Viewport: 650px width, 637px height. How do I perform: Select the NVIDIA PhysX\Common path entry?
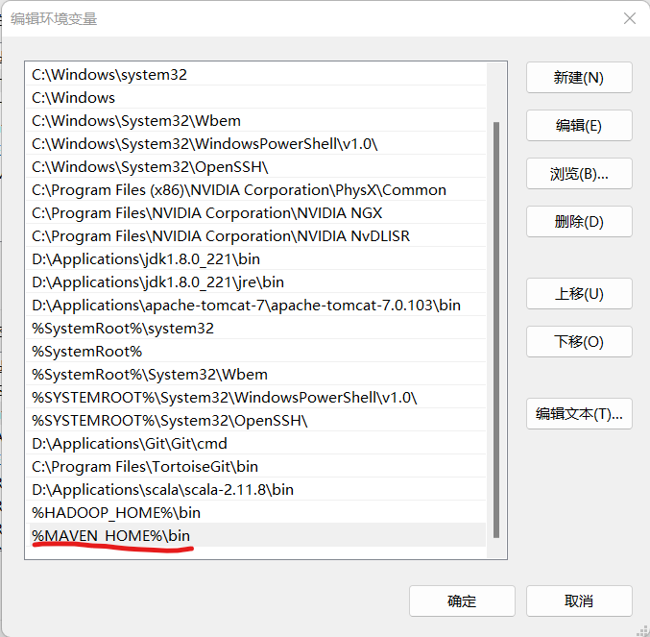coord(256,190)
